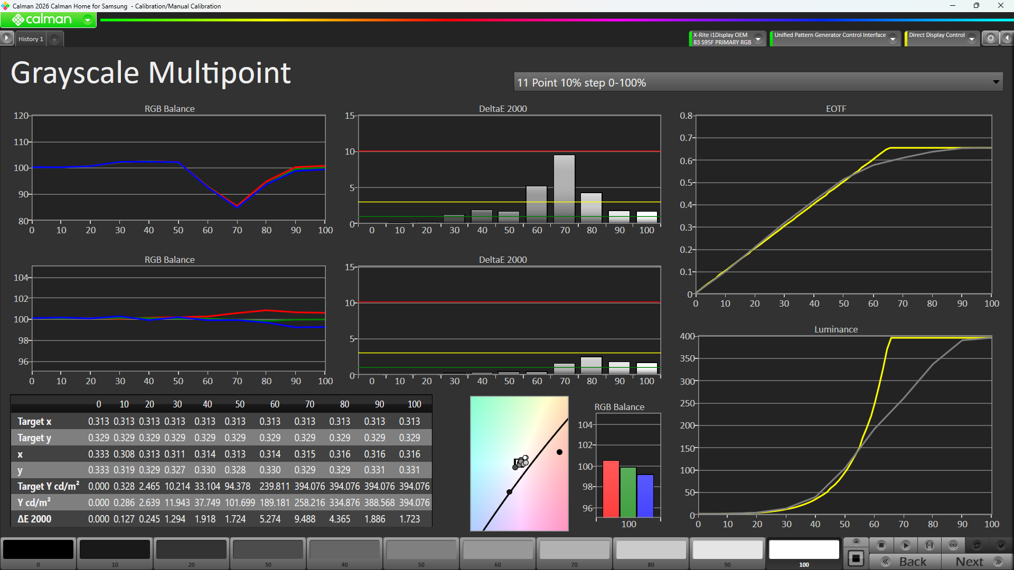The image size is (1014, 570).
Task: Stop the measurement with the stop icon
Action: click(x=881, y=545)
